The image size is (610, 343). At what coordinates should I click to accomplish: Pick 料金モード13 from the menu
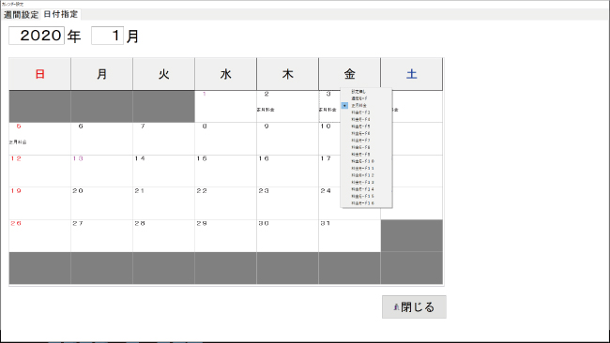point(366,183)
